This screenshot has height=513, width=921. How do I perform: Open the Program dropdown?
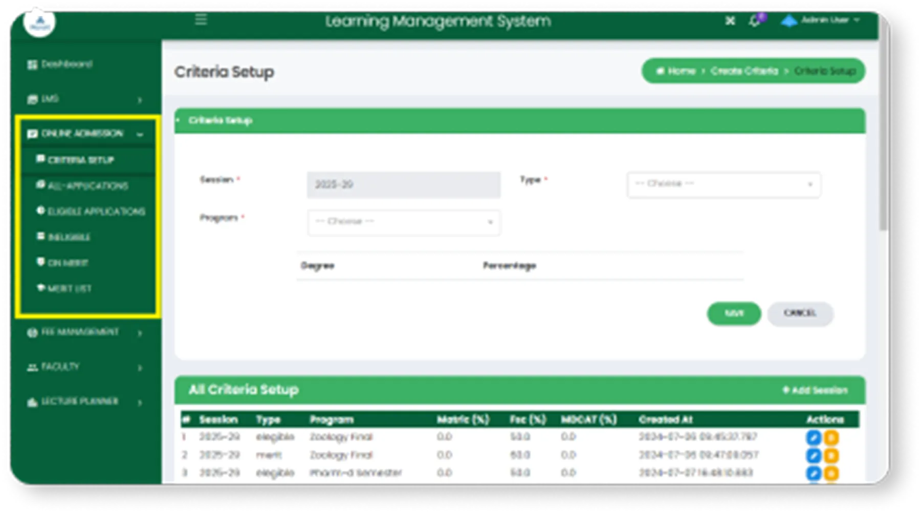click(x=403, y=222)
